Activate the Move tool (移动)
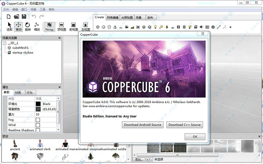The height and width of the screenshot is (164, 263). [19, 27]
